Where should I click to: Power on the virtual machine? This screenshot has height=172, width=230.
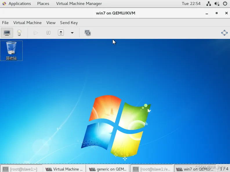(x=36, y=33)
